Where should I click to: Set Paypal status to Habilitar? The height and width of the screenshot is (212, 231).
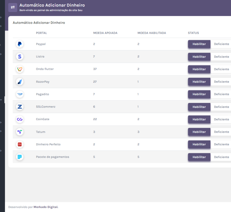point(199,44)
